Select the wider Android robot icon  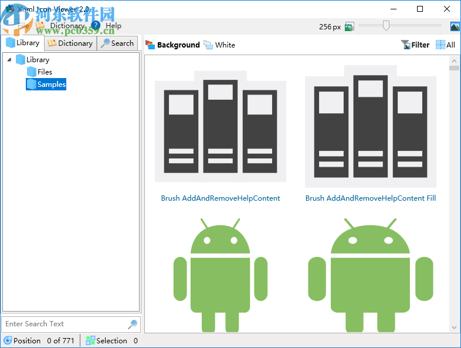(371, 275)
